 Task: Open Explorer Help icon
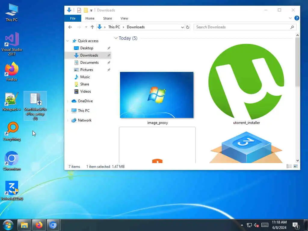point(297,18)
